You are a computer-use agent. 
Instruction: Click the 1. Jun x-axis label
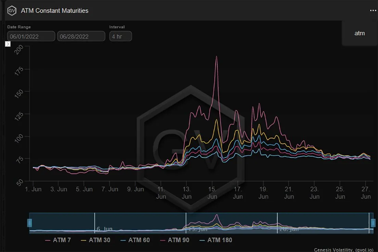pyautogui.click(x=33, y=189)
